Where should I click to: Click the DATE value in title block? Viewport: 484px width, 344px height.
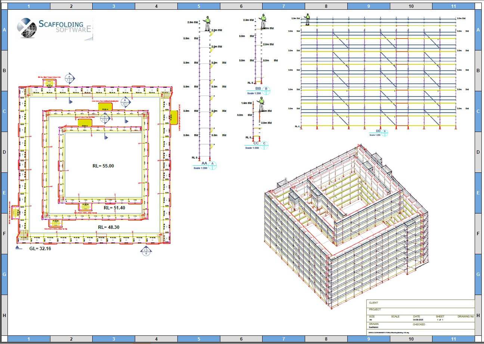click(x=418, y=320)
